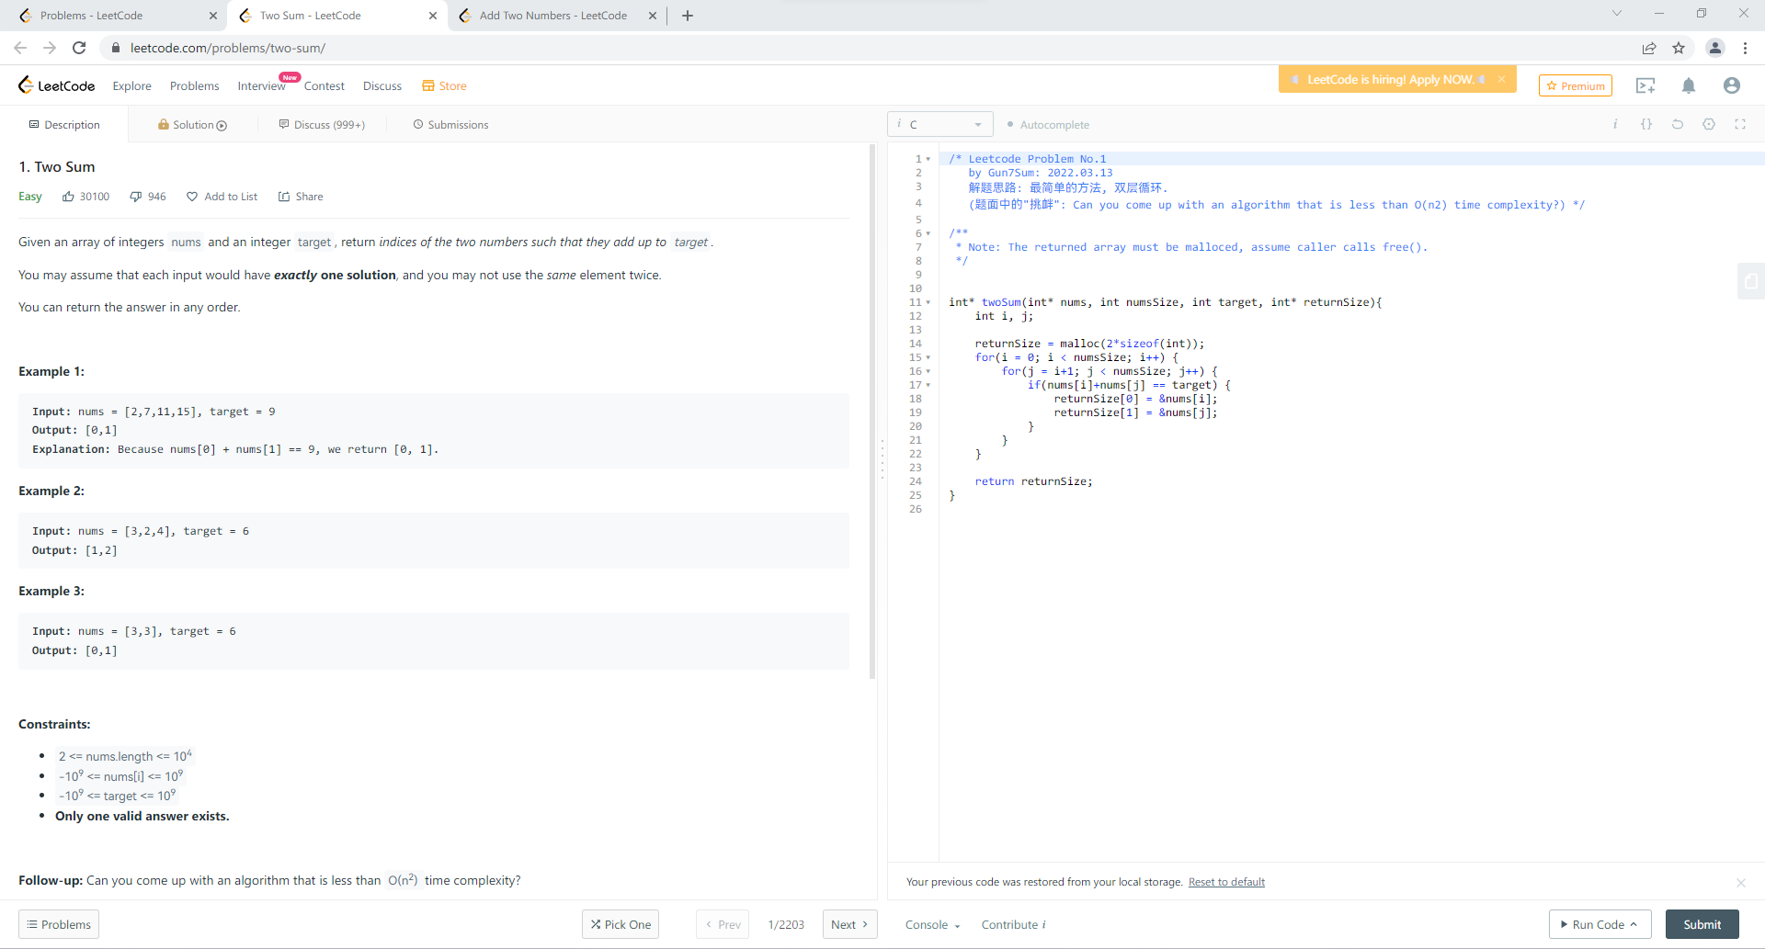Open the playground terminal icon
Viewport: 1765px width, 949px height.
click(x=1645, y=85)
